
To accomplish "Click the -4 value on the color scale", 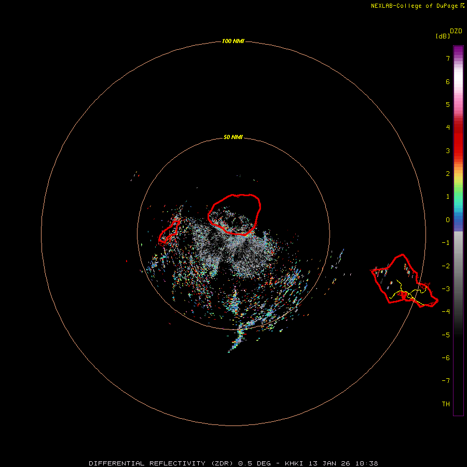I will click(x=446, y=312).
